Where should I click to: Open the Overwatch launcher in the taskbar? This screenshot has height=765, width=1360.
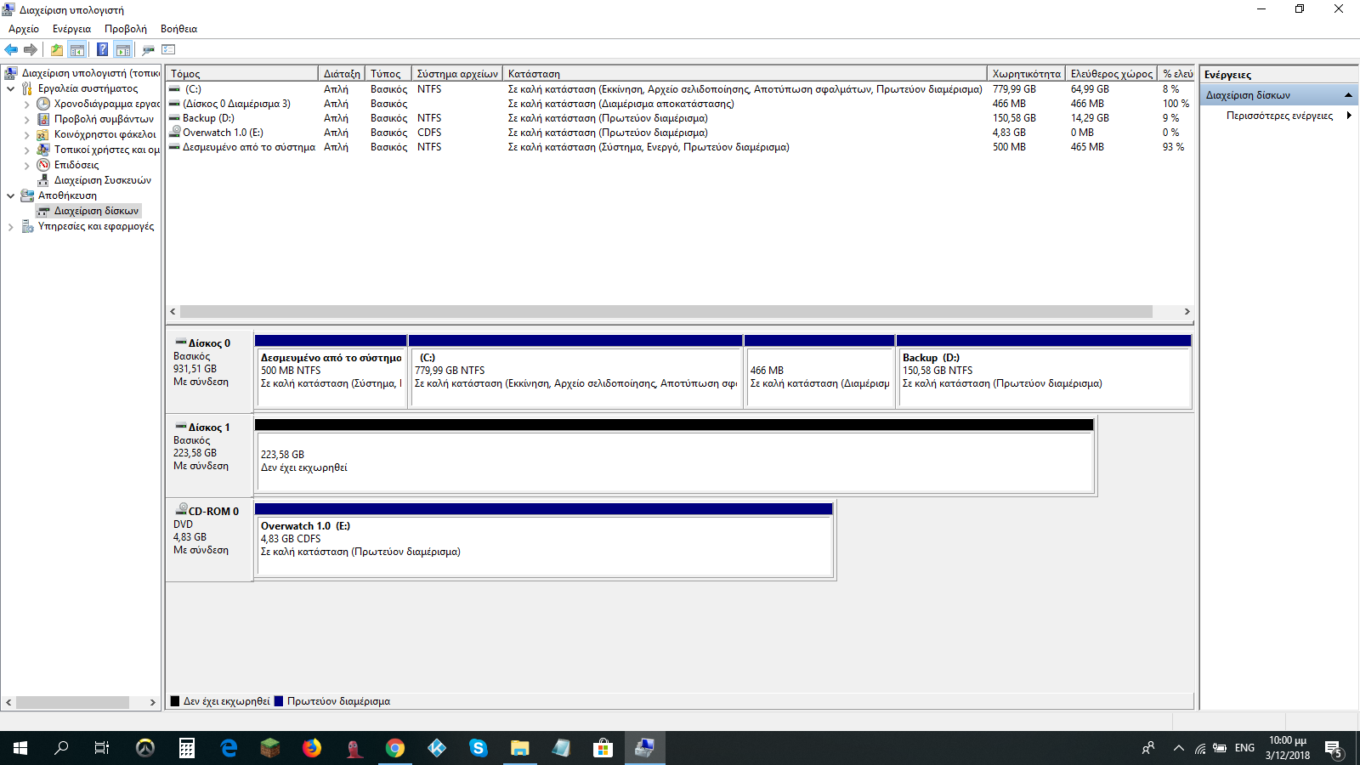(x=145, y=748)
